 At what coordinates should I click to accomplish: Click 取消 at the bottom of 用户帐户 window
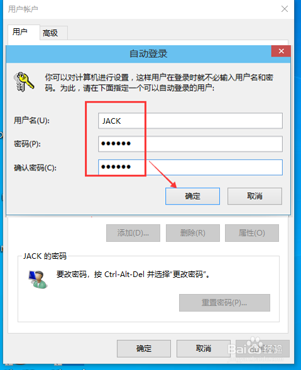pyautogui.click(x=204, y=349)
